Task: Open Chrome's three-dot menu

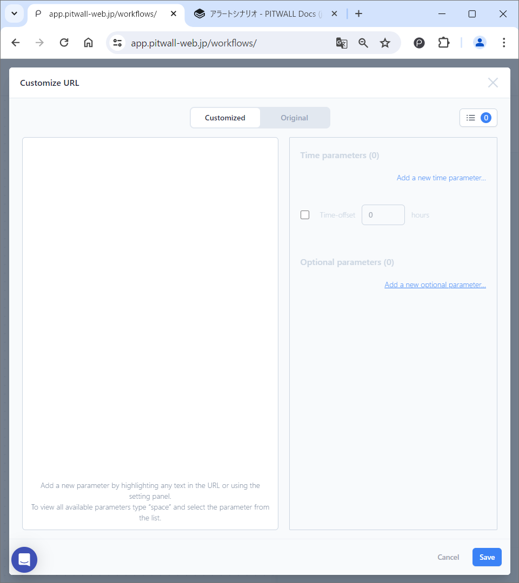Action: (504, 43)
